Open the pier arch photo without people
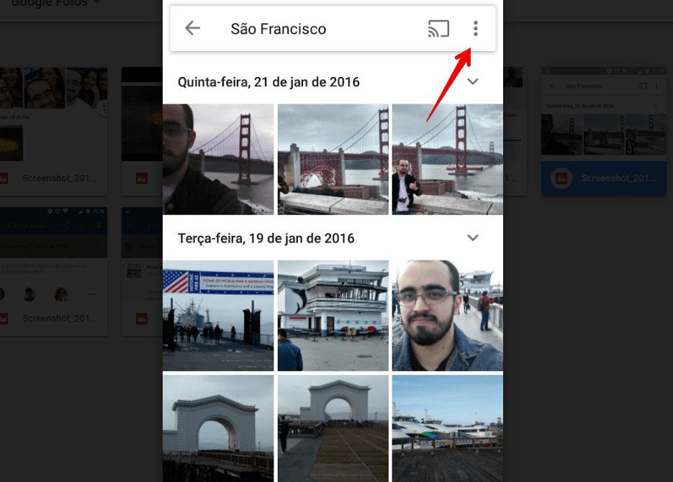The width and height of the screenshot is (673, 482). point(218,428)
